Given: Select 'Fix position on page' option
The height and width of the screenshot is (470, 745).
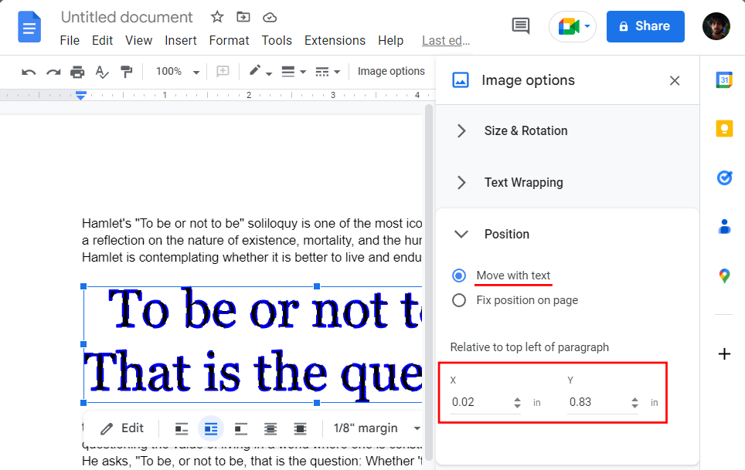Looking at the screenshot, I should (x=459, y=300).
